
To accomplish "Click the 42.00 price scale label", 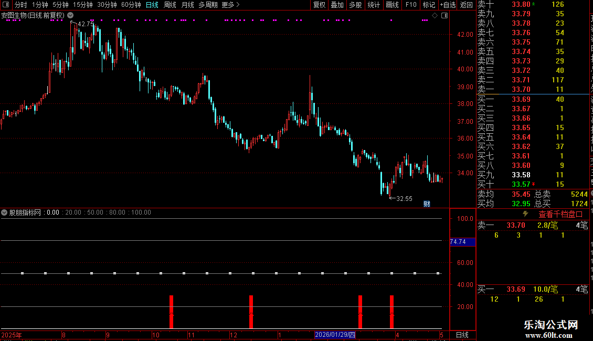I will pyautogui.click(x=465, y=35).
